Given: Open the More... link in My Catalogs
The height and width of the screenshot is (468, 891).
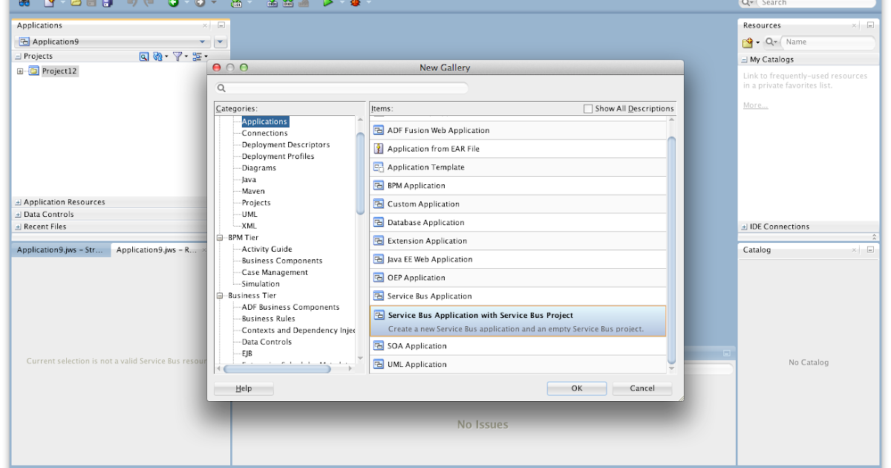Looking at the screenshot, I should (754, 105).
